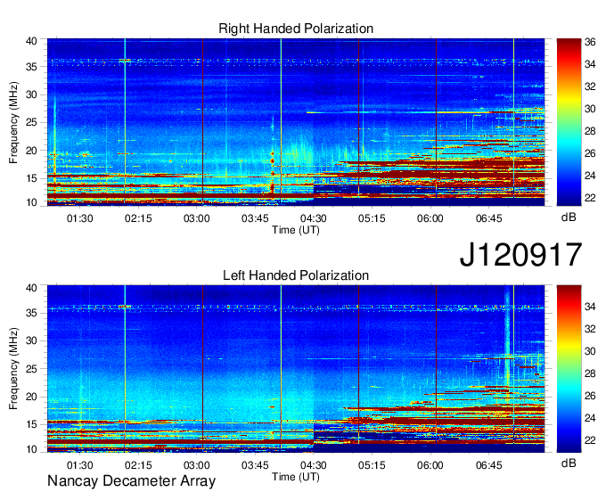This screenshot has height=492, width=606.
Task: Click the "03:45" time tick under Right Handed plot
Action: [x=255, y=218]
